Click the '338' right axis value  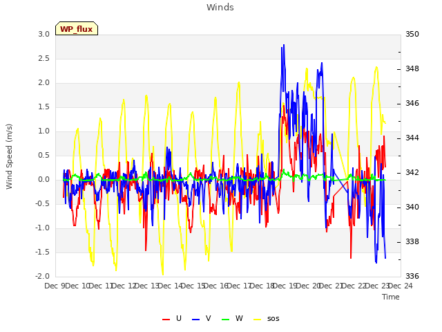pos(412,241)
